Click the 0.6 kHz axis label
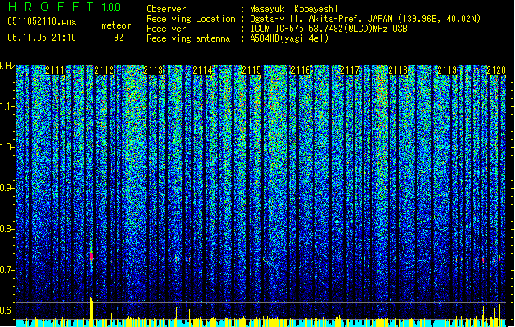Screen dimensions: 515x327 click(x=7, y=311)
